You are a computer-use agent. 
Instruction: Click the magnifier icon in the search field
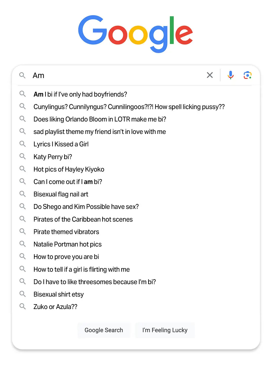[x=22, y=75]
